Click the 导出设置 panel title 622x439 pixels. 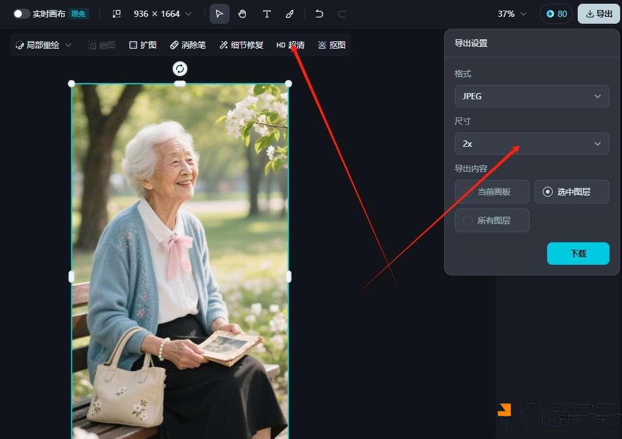pyautogui.click(x=470, y=43)
